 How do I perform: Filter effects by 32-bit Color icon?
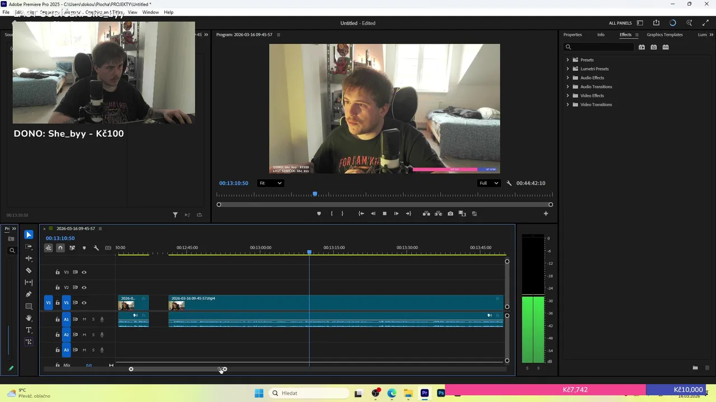[x=653, y=47]
